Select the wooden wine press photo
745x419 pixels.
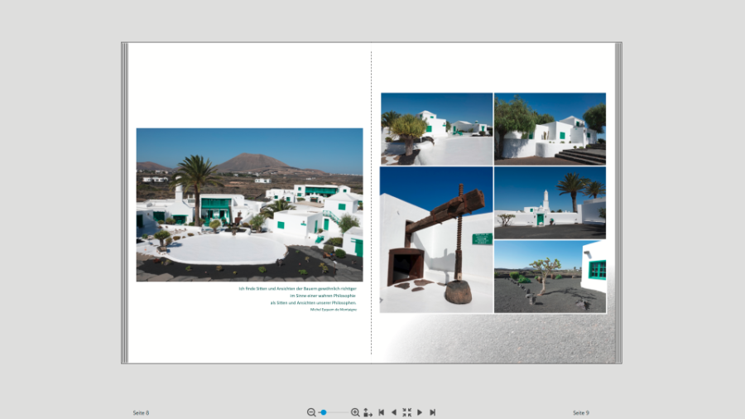(x=436, y=239)
